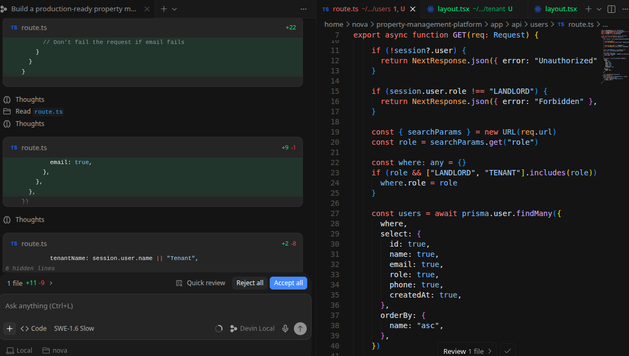Screen dimensions: 629x356
Task: Start a new chat with plus icon
Action: 164,9
